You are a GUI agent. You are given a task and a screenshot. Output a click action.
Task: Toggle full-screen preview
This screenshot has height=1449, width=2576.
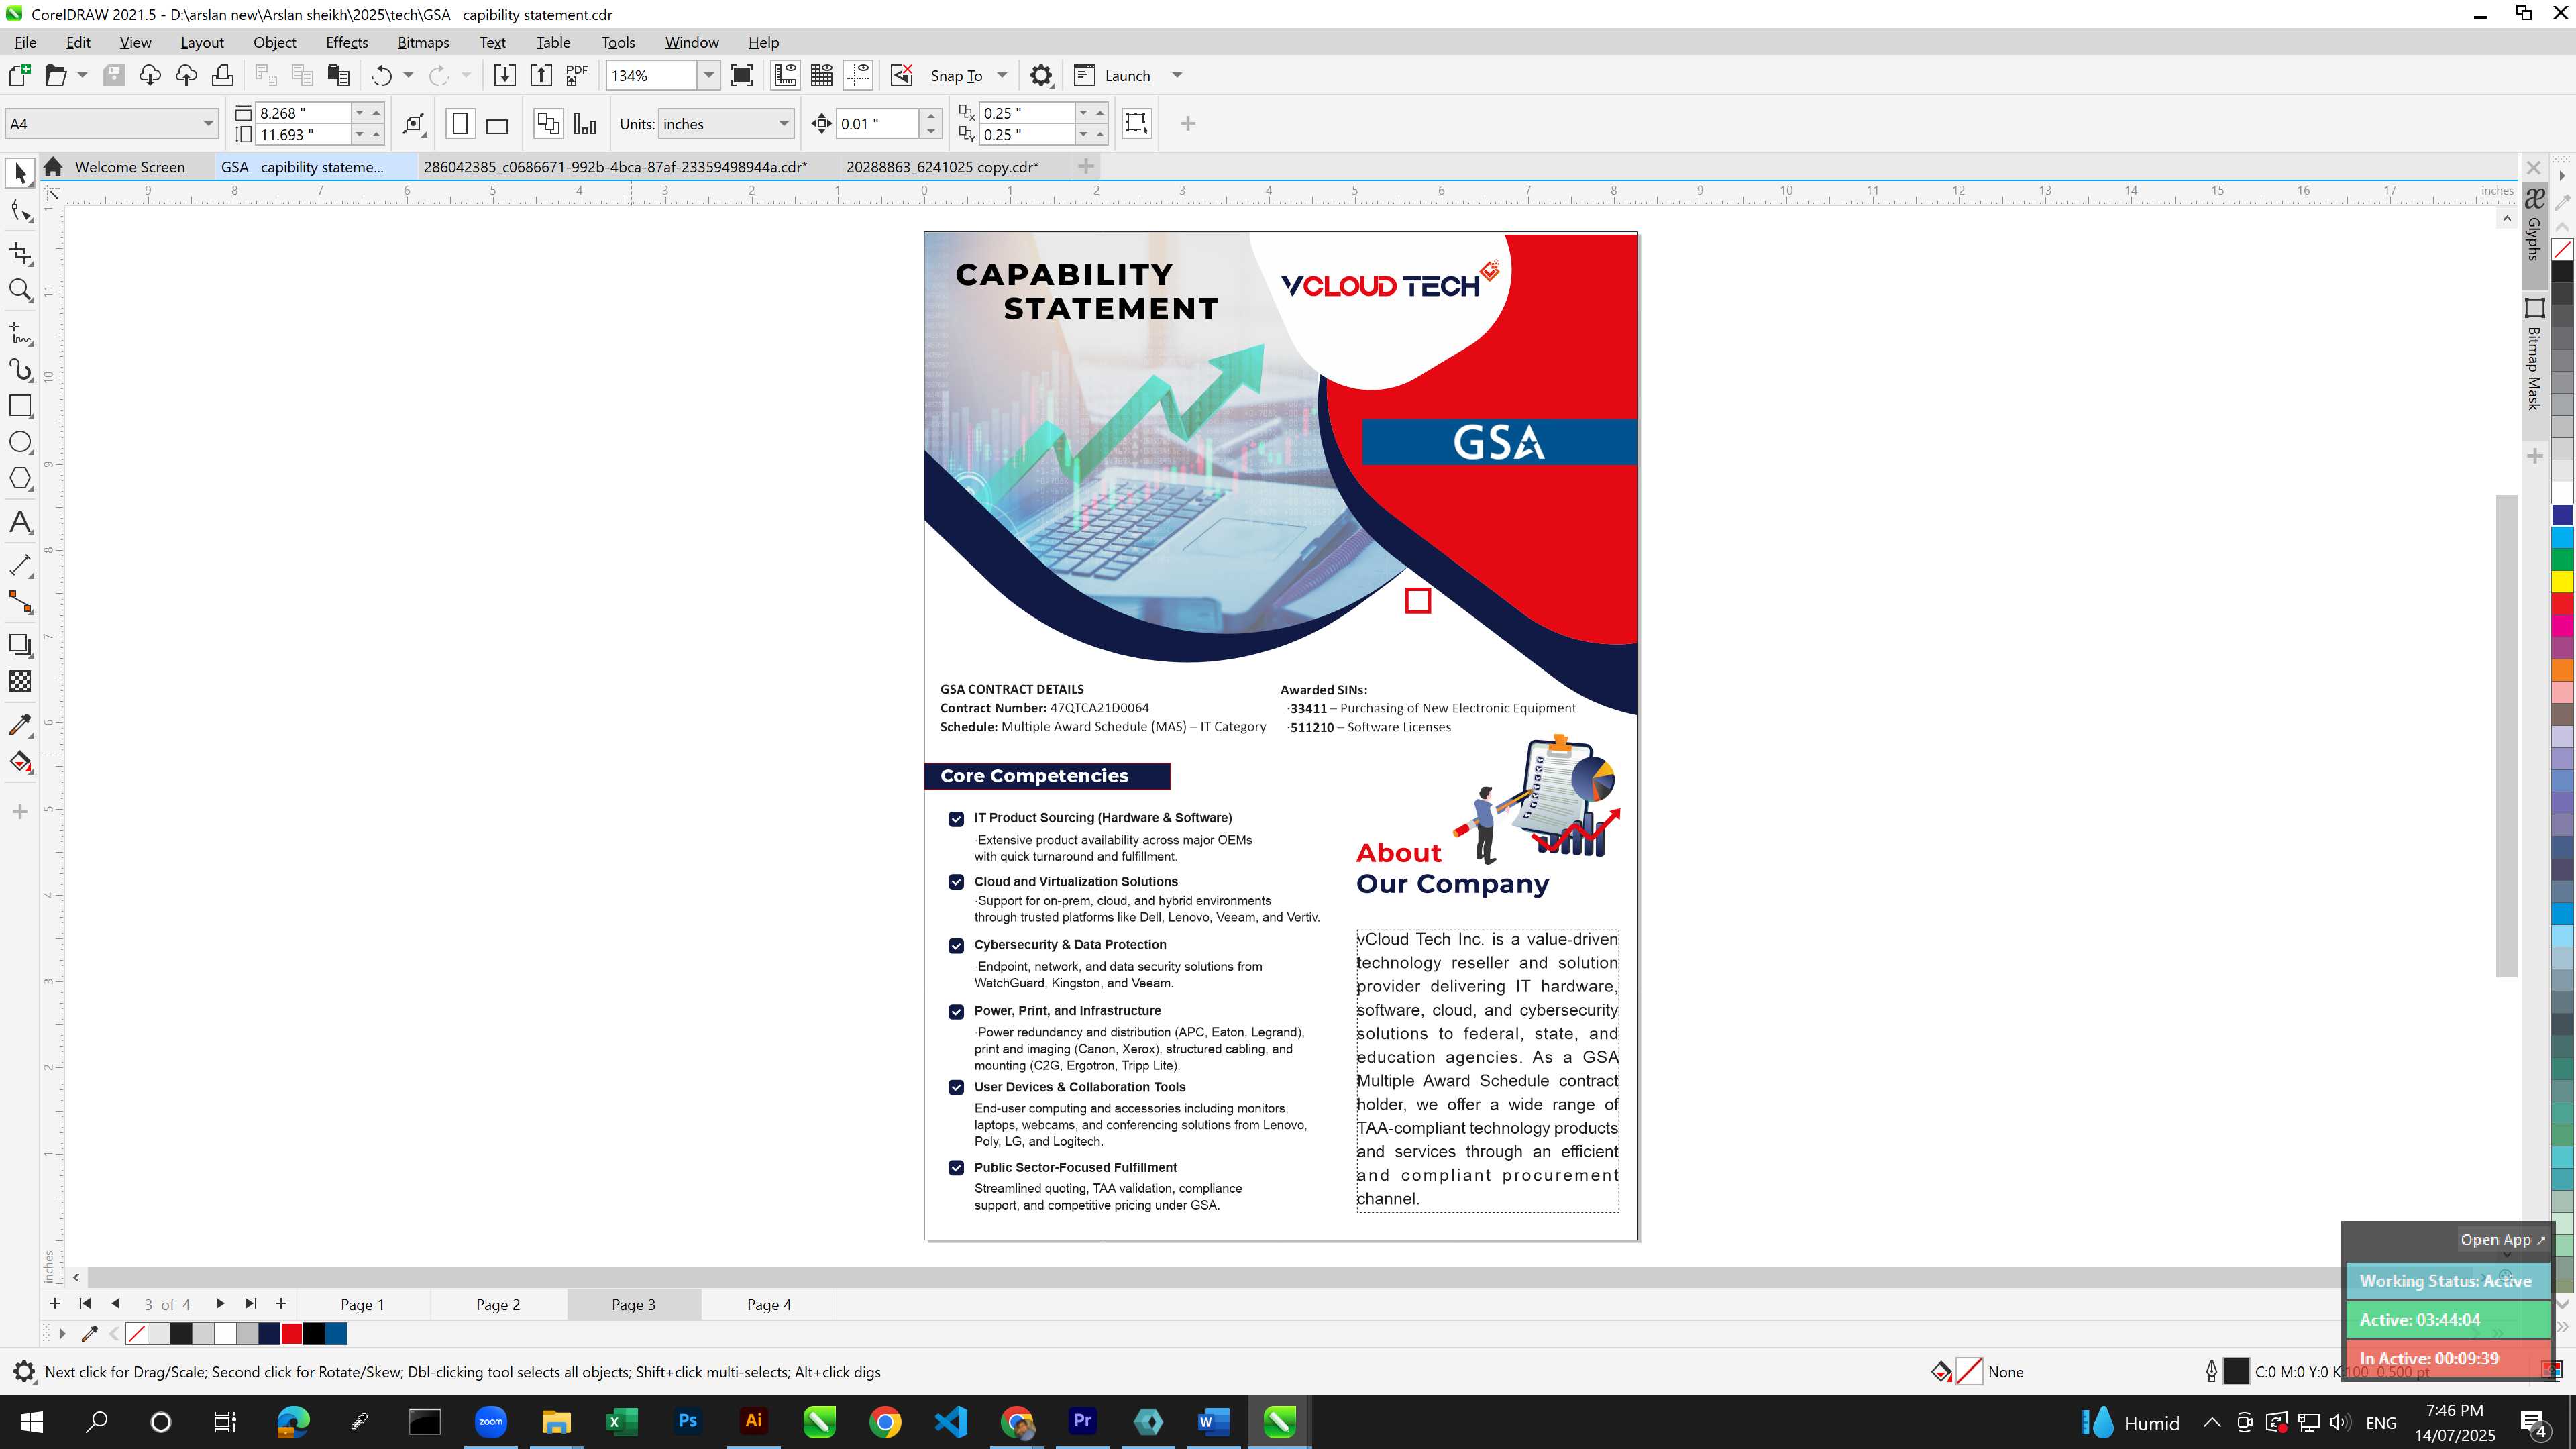point(742,75)
